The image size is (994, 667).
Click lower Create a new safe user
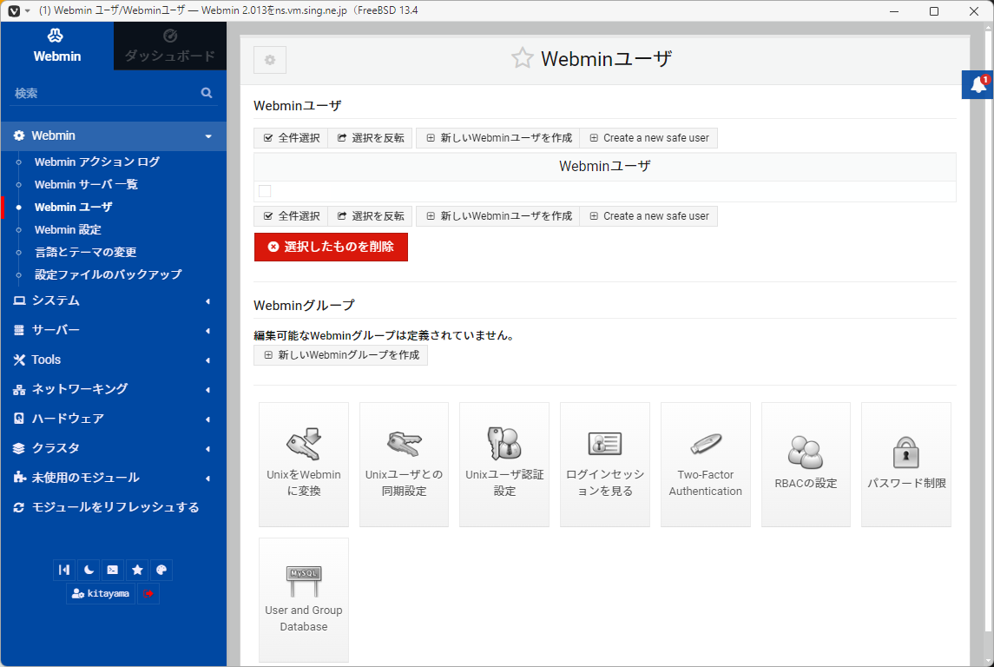pyautogui.click(x=648, y=216)
